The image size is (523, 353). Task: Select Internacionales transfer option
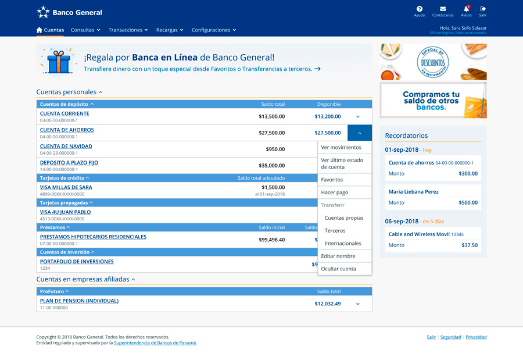[x=345, y=243]
